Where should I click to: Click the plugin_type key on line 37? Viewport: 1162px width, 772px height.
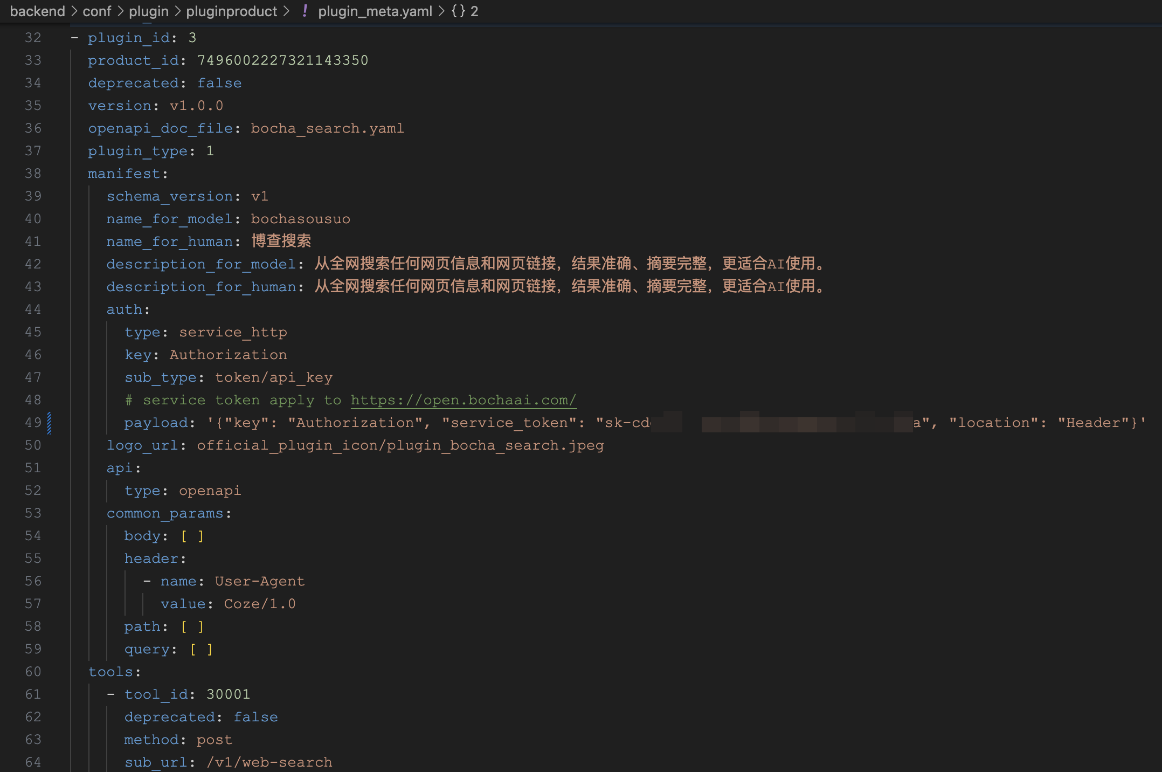click(137, 151)
